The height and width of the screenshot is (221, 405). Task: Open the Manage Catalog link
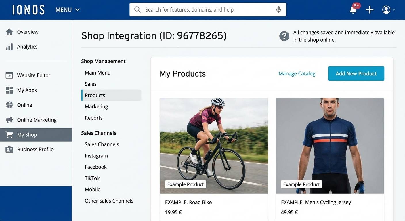click(297, 74)
